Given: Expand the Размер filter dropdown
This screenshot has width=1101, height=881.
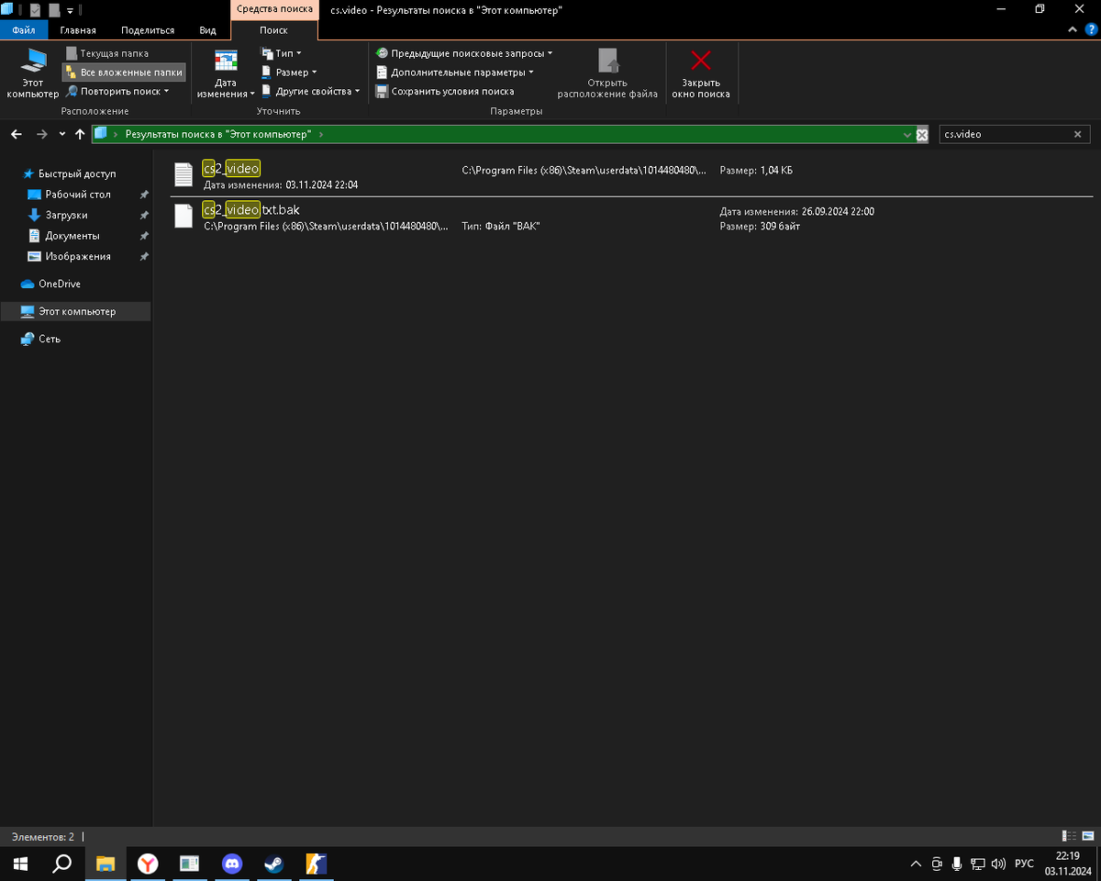Looking at the screenshot, I should [x=289, y=72].
